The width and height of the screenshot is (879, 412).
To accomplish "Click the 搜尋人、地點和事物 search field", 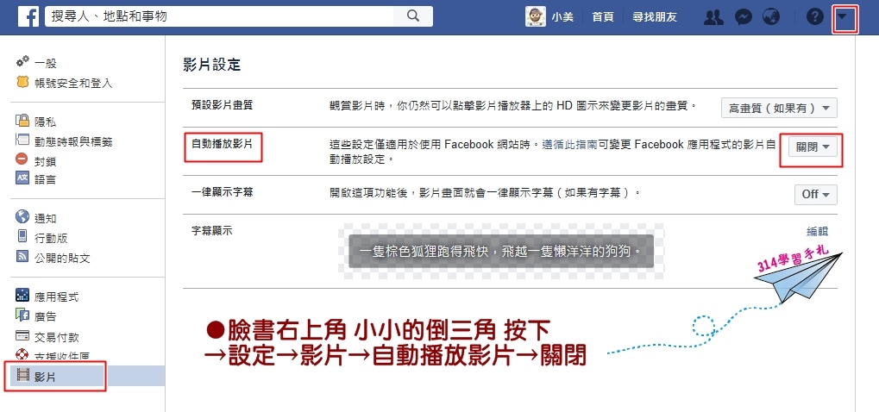I will click(x=220, y=16).
